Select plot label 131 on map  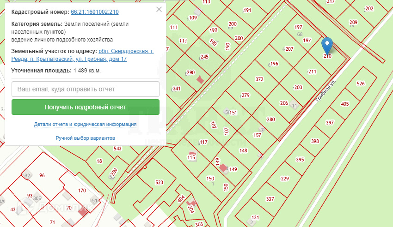click(255, 217)
